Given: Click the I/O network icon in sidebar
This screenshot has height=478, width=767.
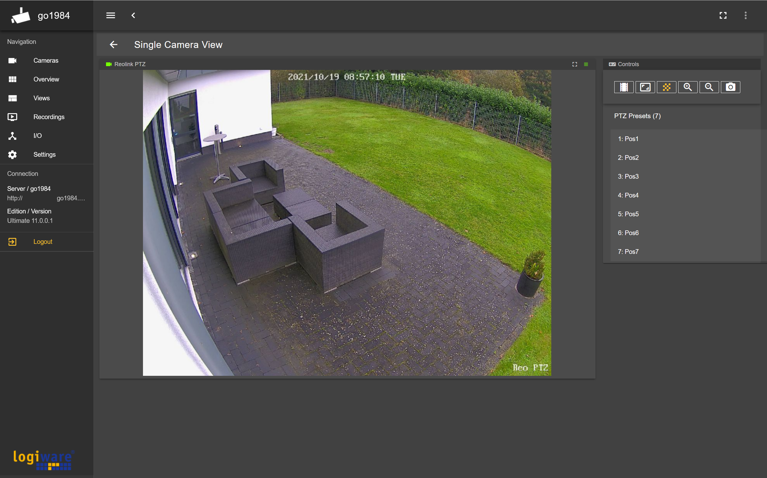Looking at the screenshot, I should 12,136.
